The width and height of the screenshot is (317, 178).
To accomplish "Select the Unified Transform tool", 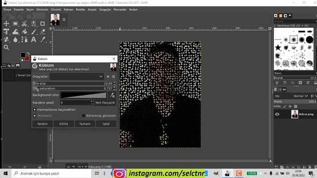I will (6, 32).
